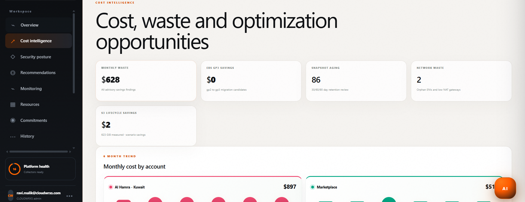Click the Cost intelligence arrow icon
This screenshot has width=525, height=202.
[x=13, y=41]
